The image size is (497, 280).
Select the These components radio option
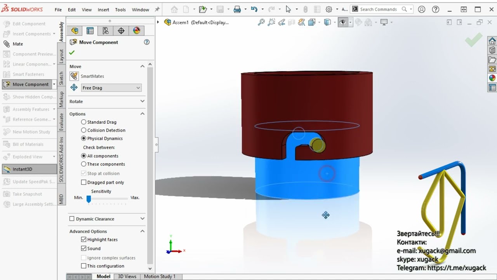click(83, 164)
